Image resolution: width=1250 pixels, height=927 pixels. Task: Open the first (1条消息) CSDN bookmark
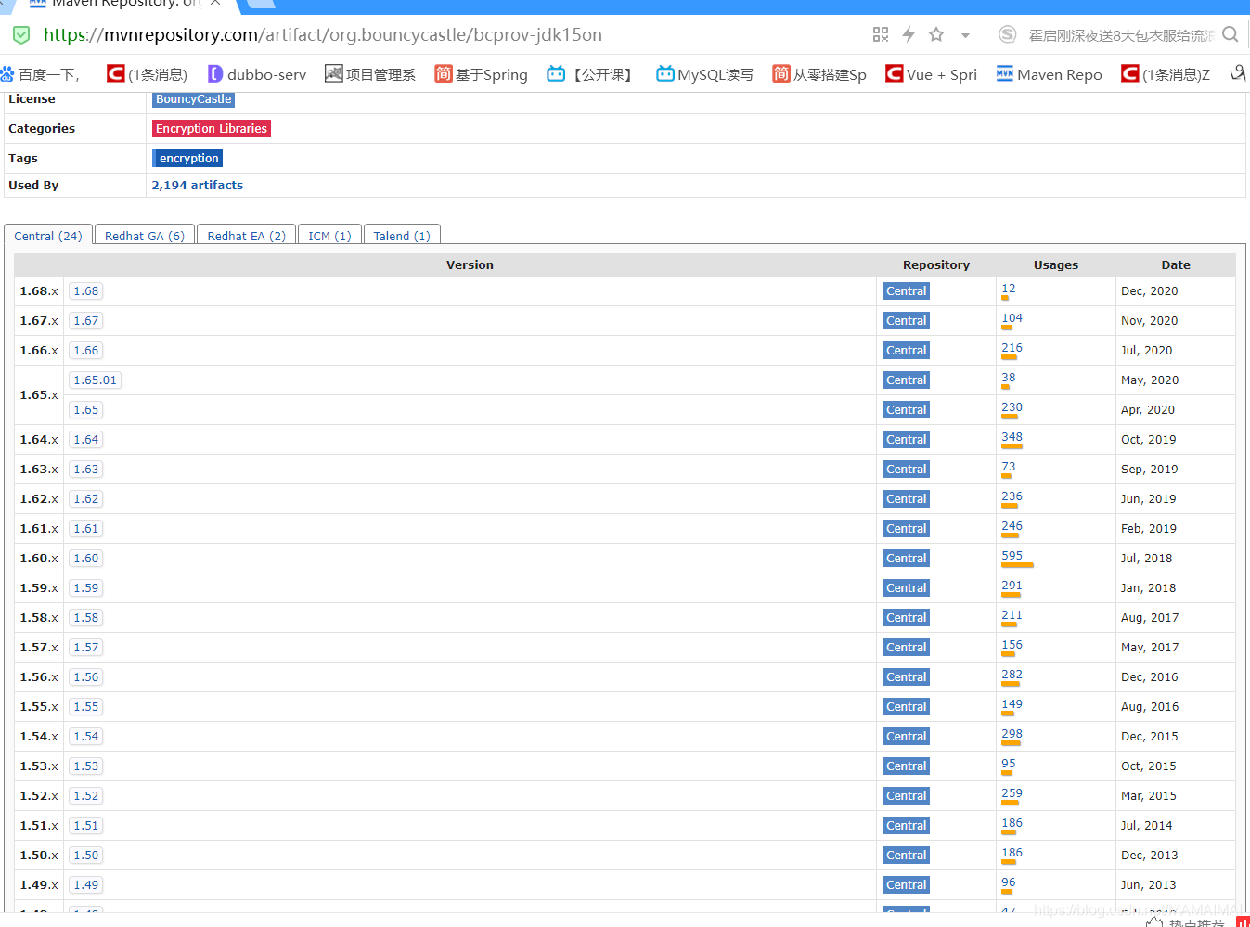pyautogui.click(x=148, y=74)
